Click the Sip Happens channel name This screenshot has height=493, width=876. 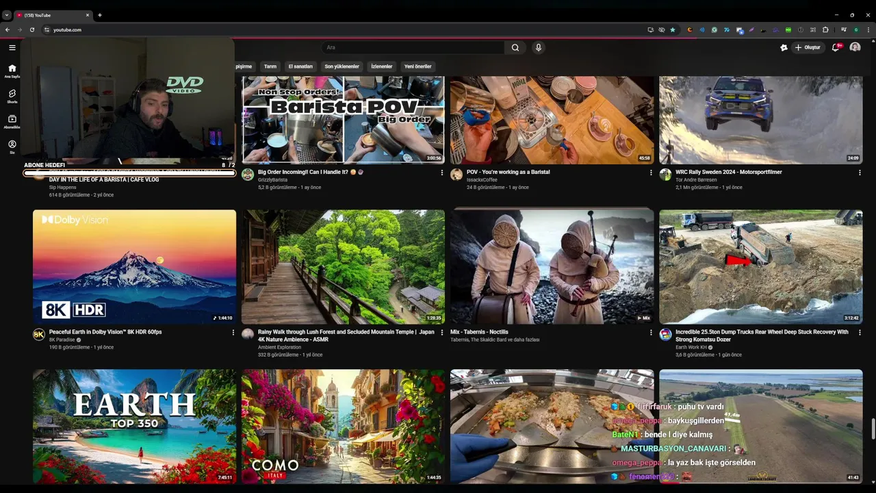[x=62, y=187]
